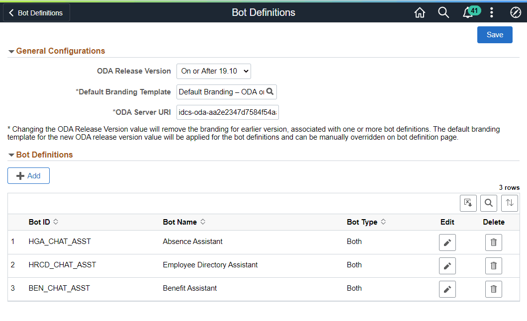
Task: Click the ODA Server URI field
Action: (x=227, y=112)
